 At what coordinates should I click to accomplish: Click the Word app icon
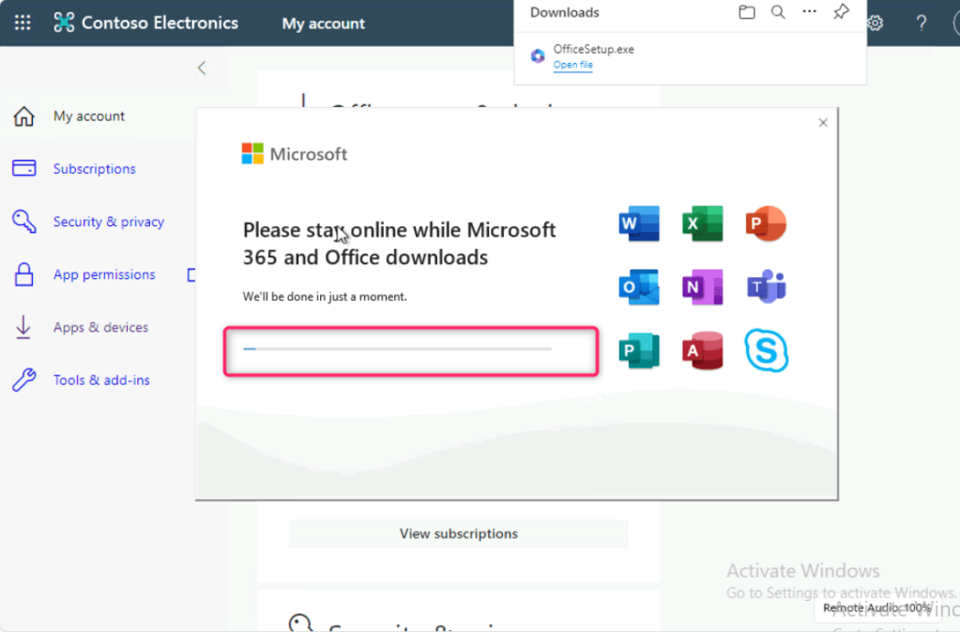point(639,224)
